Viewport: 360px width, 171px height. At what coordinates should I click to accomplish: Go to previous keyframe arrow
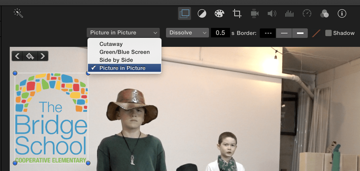click(x=17, y=56)
